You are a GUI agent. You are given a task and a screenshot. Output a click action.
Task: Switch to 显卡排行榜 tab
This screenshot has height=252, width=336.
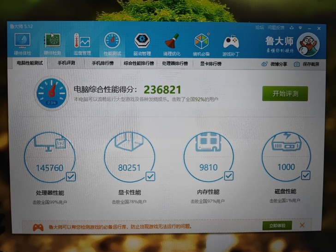click(x=210, y=64)
